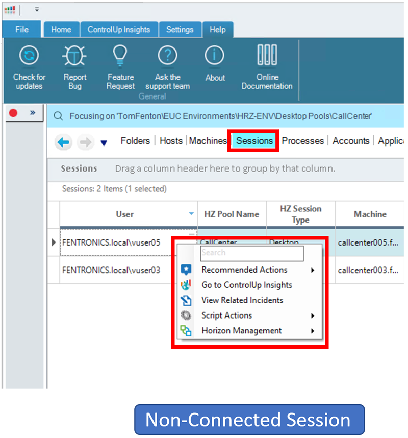Click the View Related Incidents icon
This screenshot has width=408, height=438.
click(x=186, y=300)
